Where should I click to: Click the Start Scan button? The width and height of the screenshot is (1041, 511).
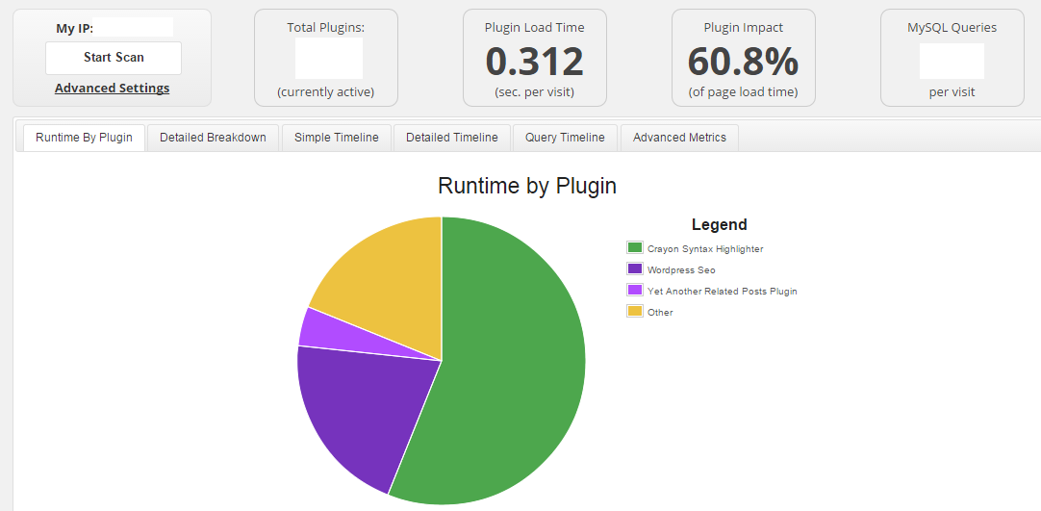point(114,58)
